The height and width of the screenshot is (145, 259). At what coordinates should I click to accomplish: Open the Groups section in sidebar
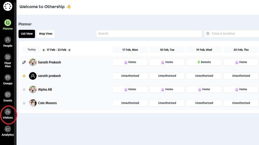click(8, 80)
